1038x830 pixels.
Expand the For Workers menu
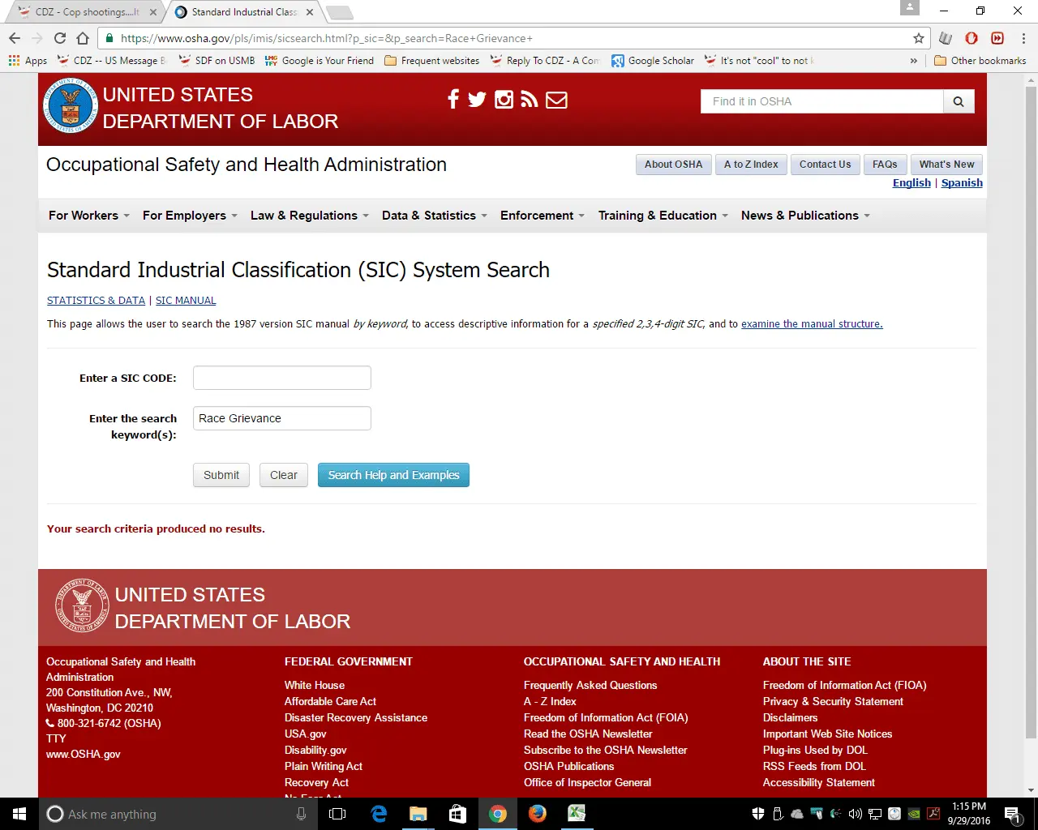(88, 216)
